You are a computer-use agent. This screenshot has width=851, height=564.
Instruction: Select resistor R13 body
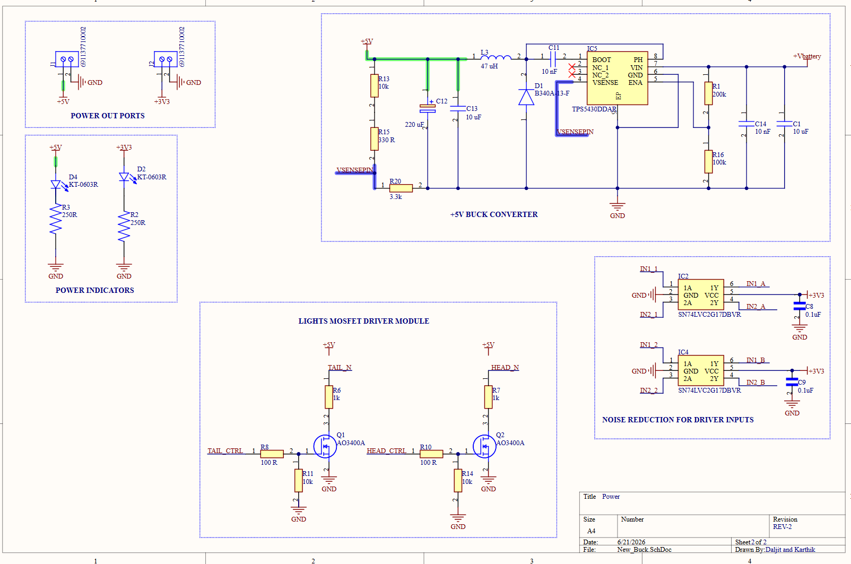(x=374, y=85)
